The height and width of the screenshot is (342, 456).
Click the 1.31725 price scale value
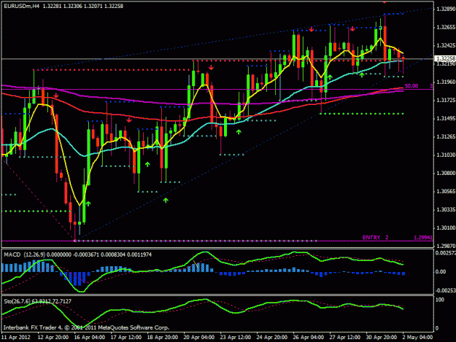click(x=446, y=100)
